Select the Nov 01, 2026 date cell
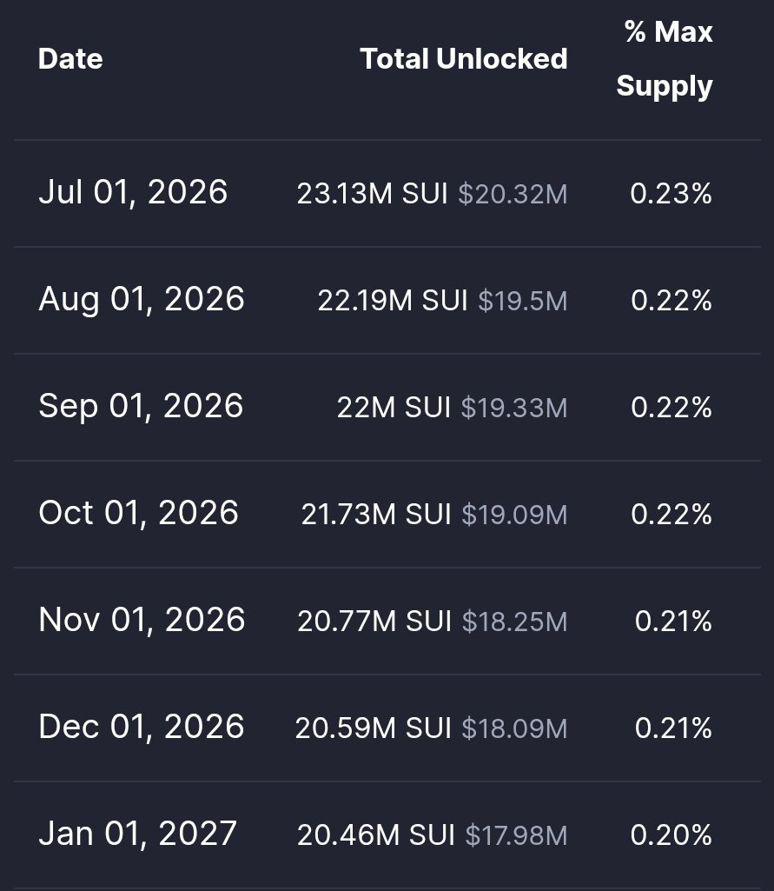 pyautogui.click(x=142, y=620)
